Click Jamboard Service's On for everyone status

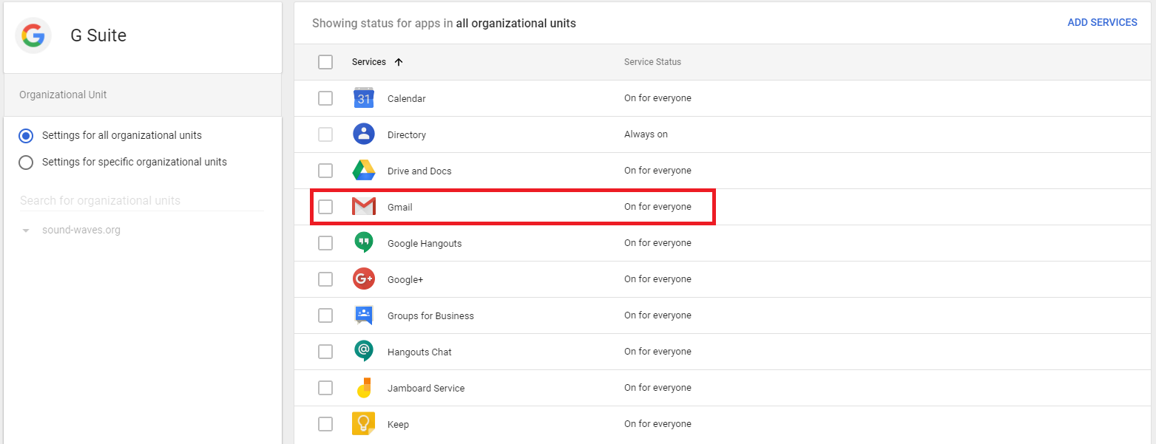[x=658, y=388]
